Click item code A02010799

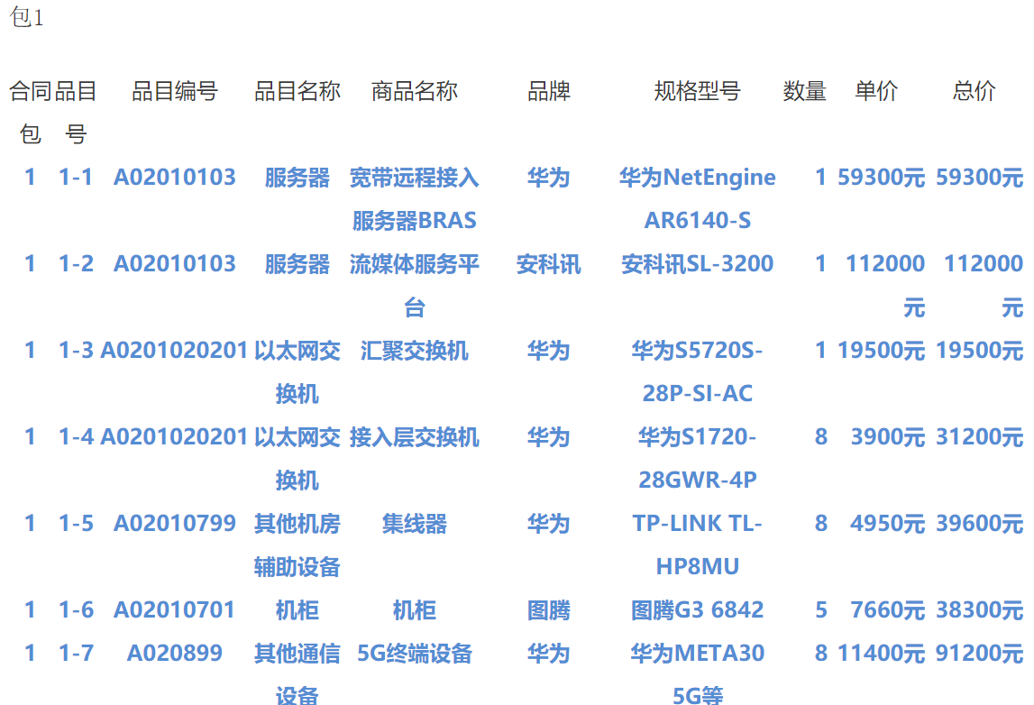point(175,524)
